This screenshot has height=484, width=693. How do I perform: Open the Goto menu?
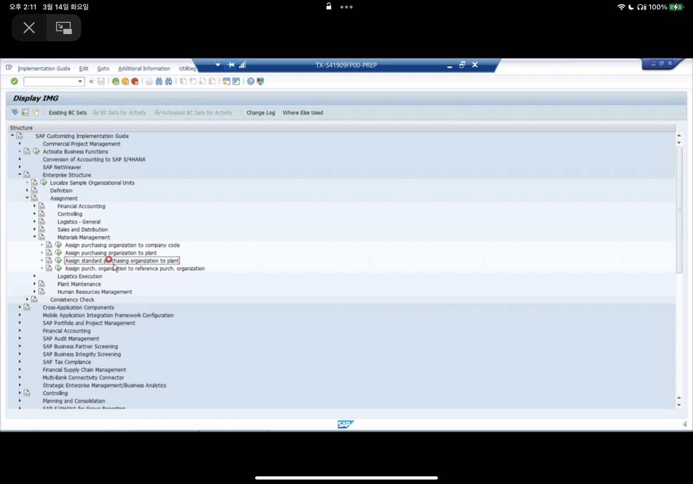(x=103, y=69)
